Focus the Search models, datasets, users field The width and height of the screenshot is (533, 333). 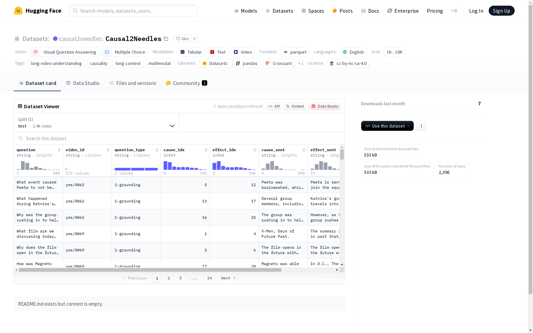pyautogui.click(x=133, y=11)
